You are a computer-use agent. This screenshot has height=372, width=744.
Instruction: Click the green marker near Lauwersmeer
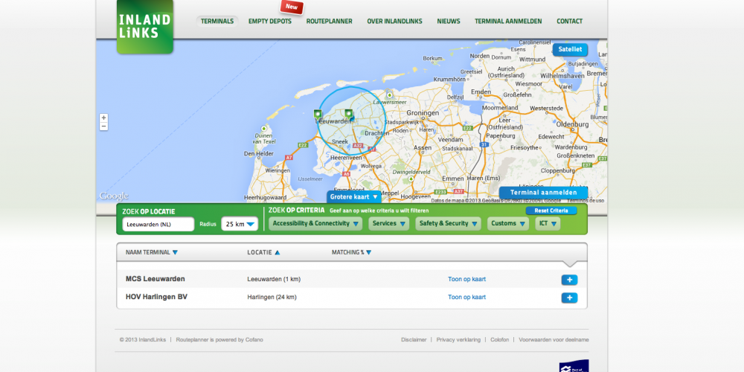389,95
